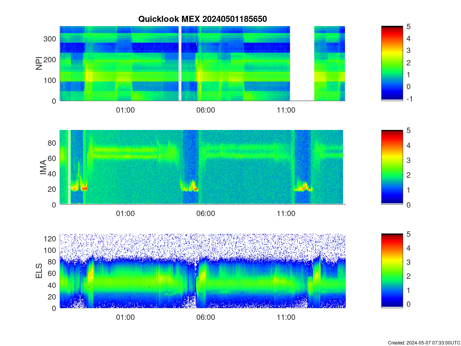Click inside the IMA spectrogram plot

pyautogui.click(x=202, y=167)
